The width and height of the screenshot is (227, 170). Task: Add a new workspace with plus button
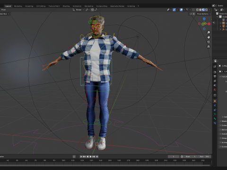tap(138, 6)
